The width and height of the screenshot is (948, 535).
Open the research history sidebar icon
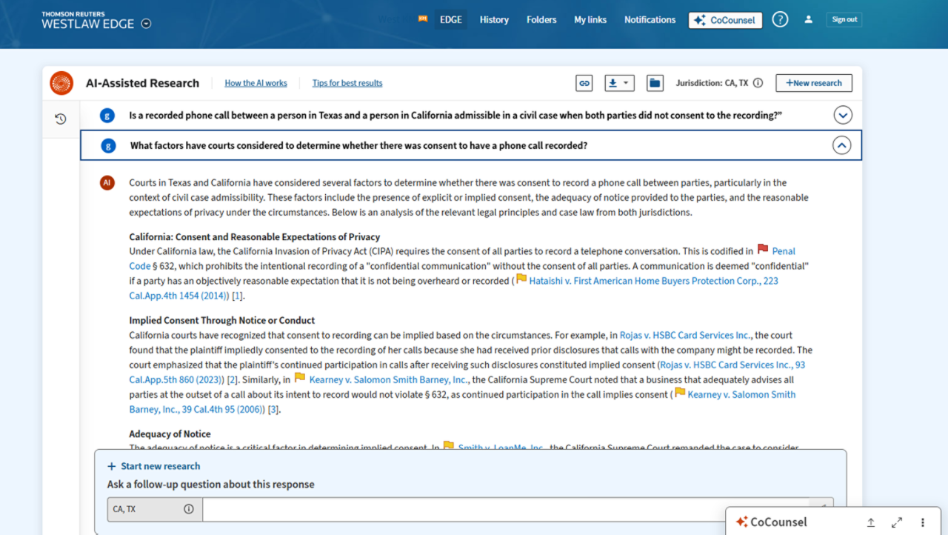pyautogui.click(x=61, y=119)
